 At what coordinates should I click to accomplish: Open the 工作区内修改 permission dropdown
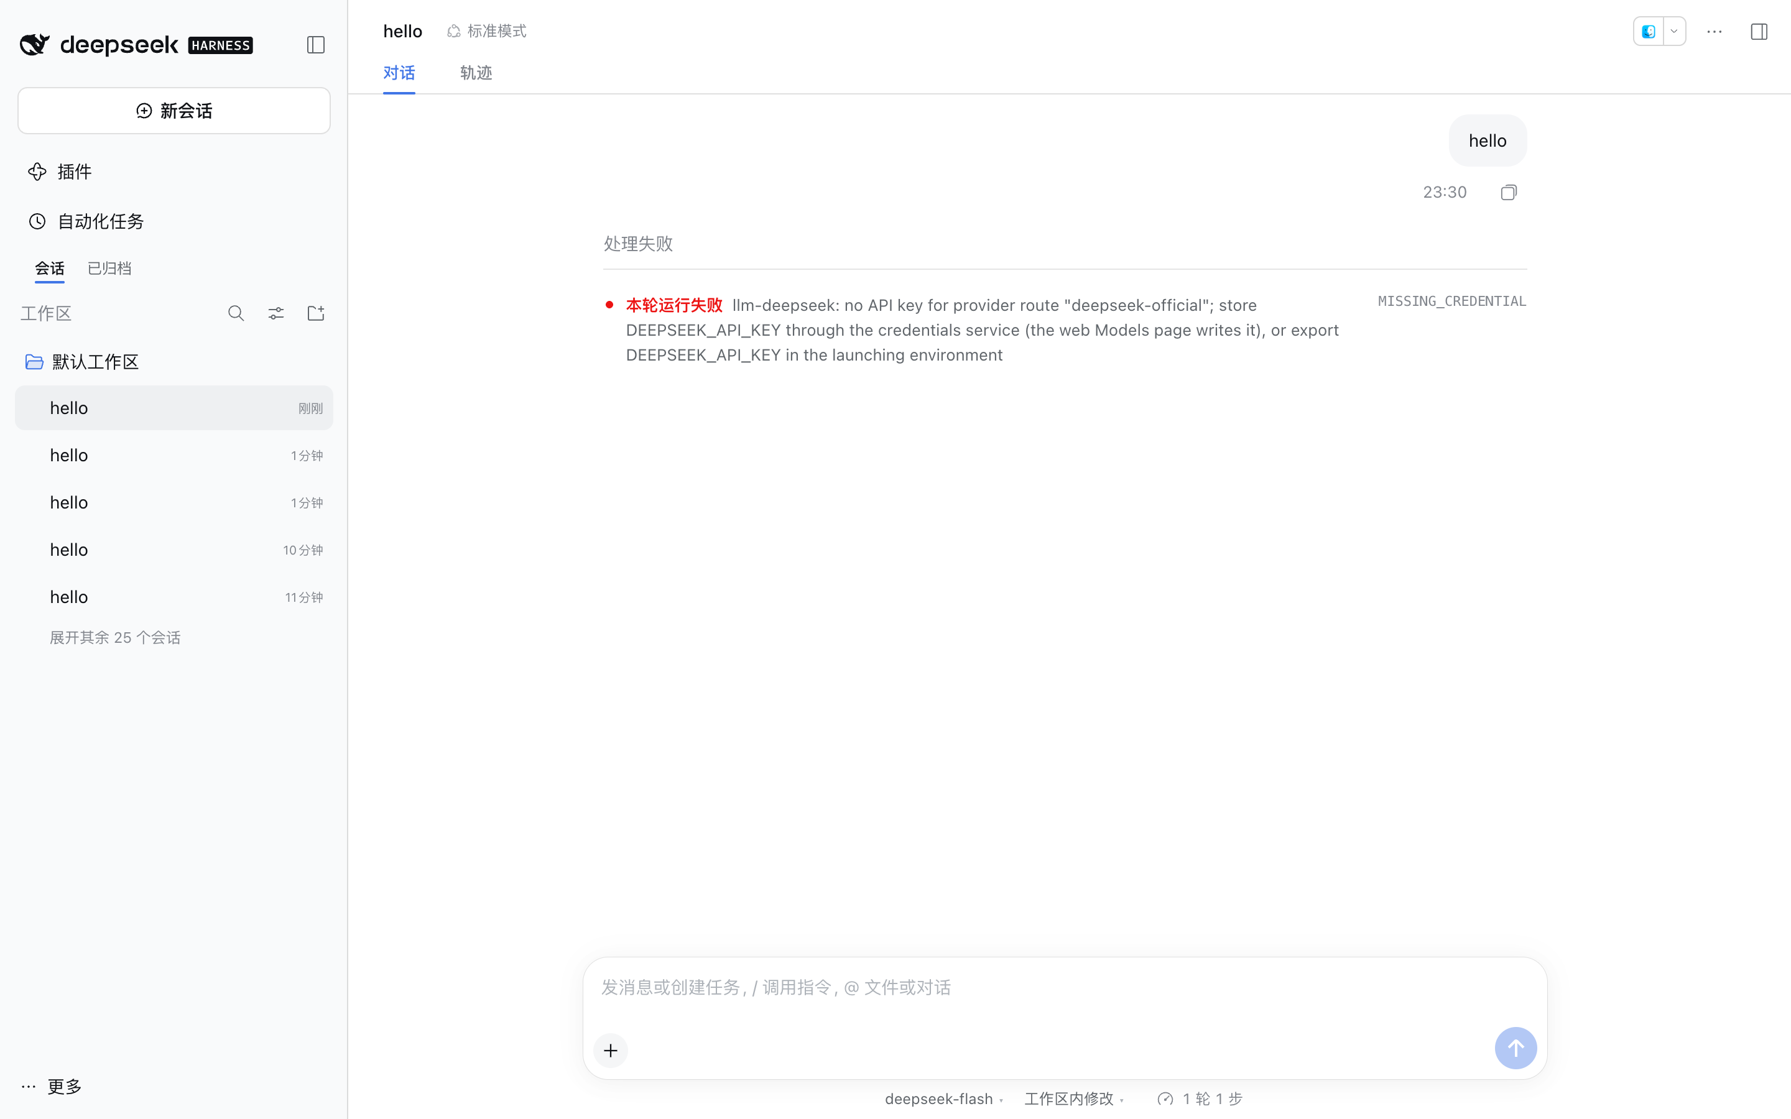pos(1074,1099)
